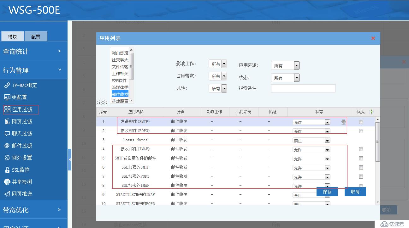Open the status dropdown for SSL加密的SMTP

pyautogui.click(x=311, y=168)
